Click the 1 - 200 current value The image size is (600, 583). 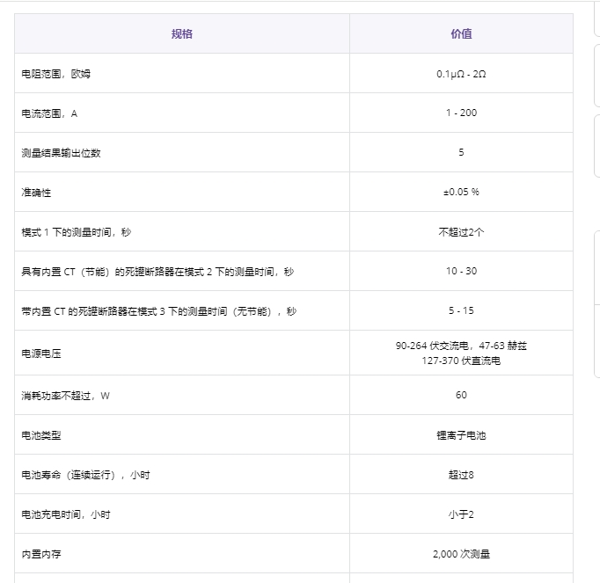click(461, 113)
